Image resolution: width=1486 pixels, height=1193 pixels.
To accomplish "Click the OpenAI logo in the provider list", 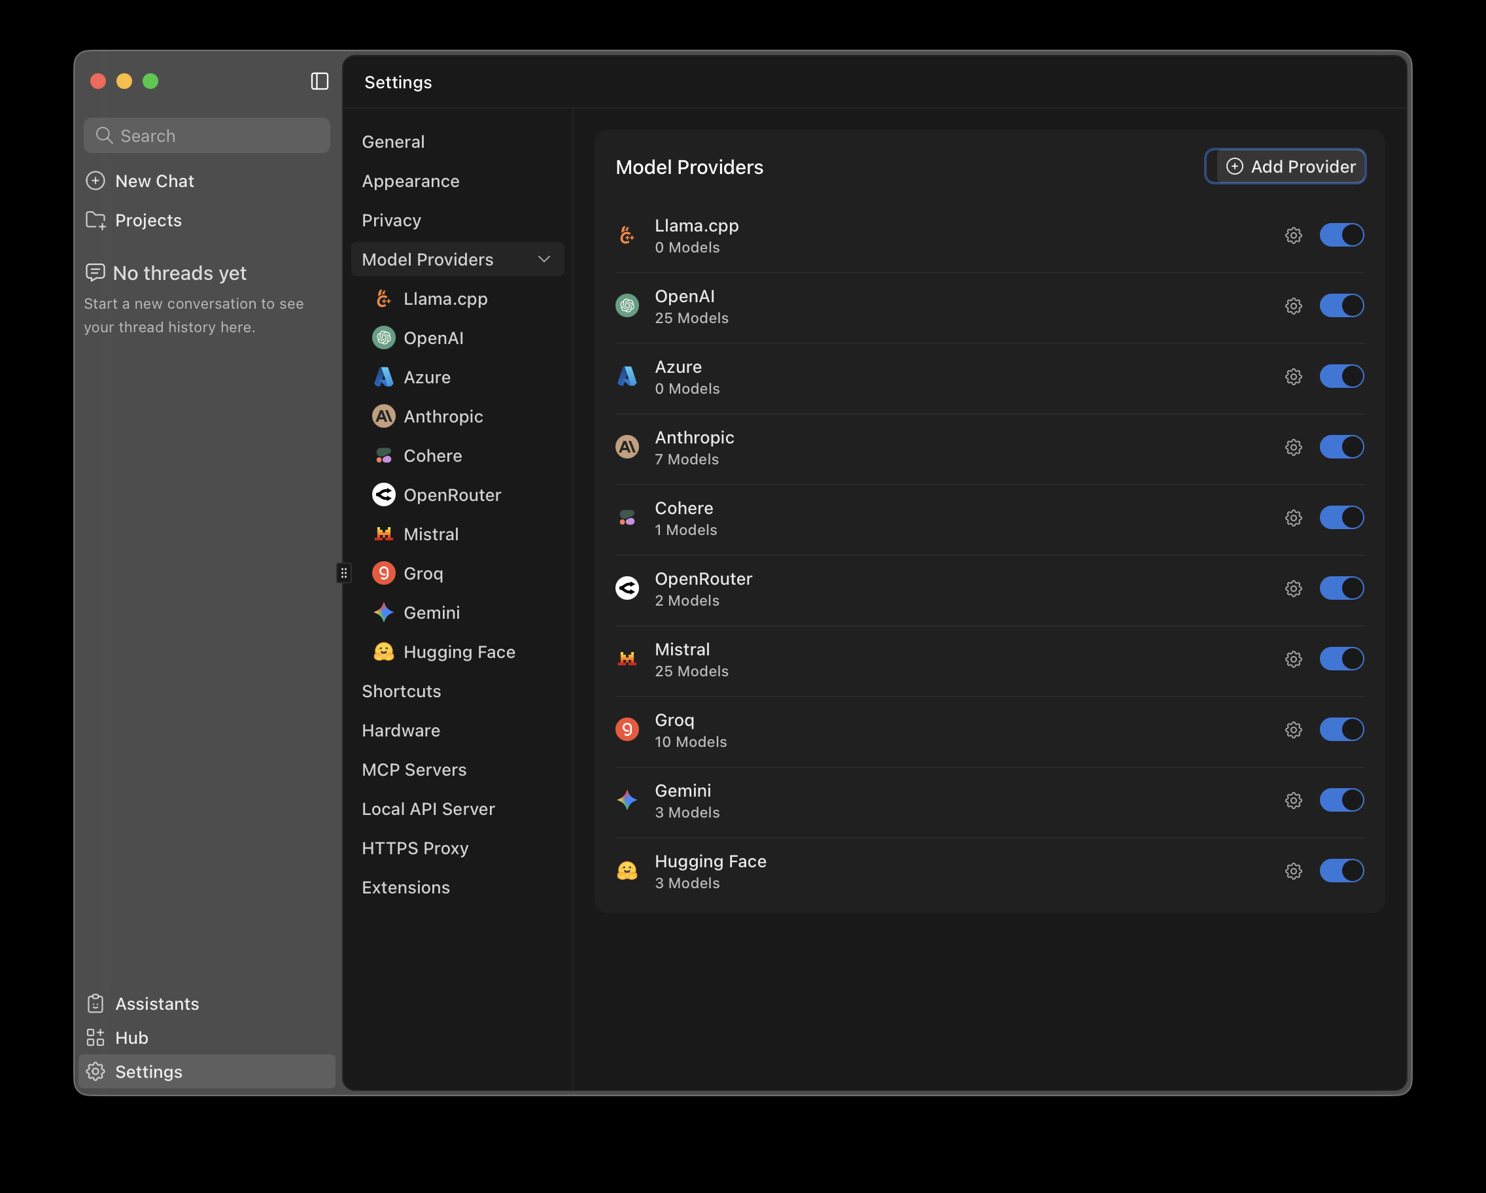I will (x=627, y=305).
